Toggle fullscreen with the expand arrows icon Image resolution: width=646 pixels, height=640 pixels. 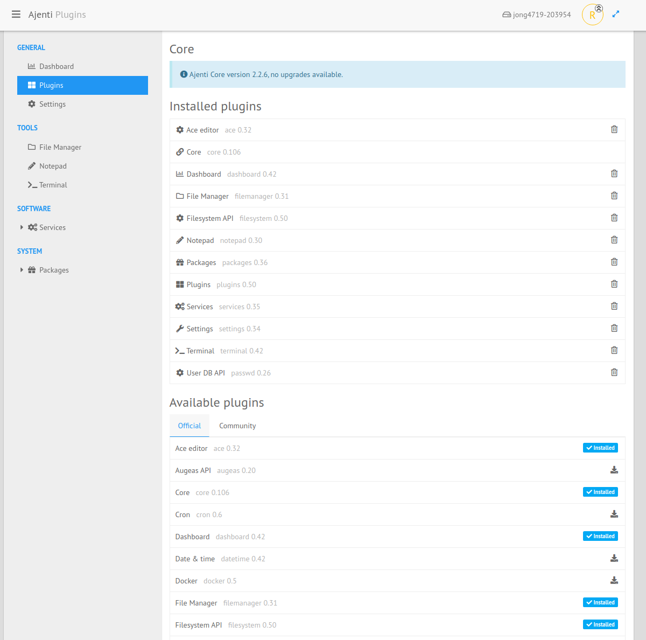tap(616, 14)
